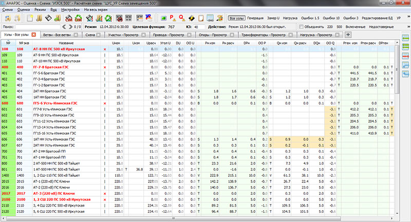411x222 pixels.
Task: Click the Uном column header
Action: point(116,43)
